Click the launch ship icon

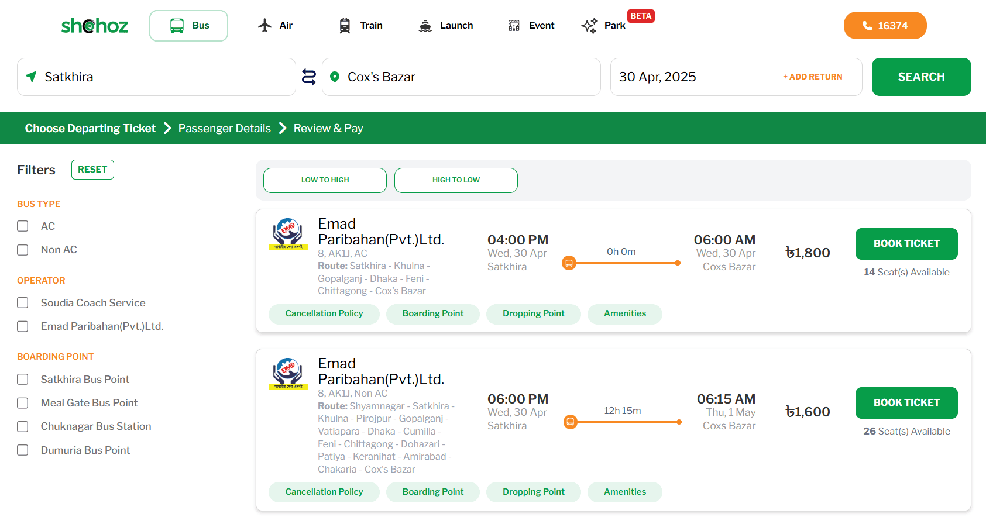click(x=425, y=26)
